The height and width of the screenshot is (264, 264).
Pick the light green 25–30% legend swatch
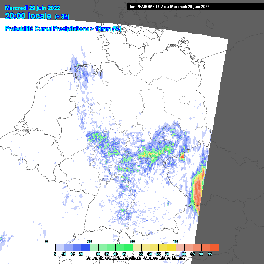[94, 247]
